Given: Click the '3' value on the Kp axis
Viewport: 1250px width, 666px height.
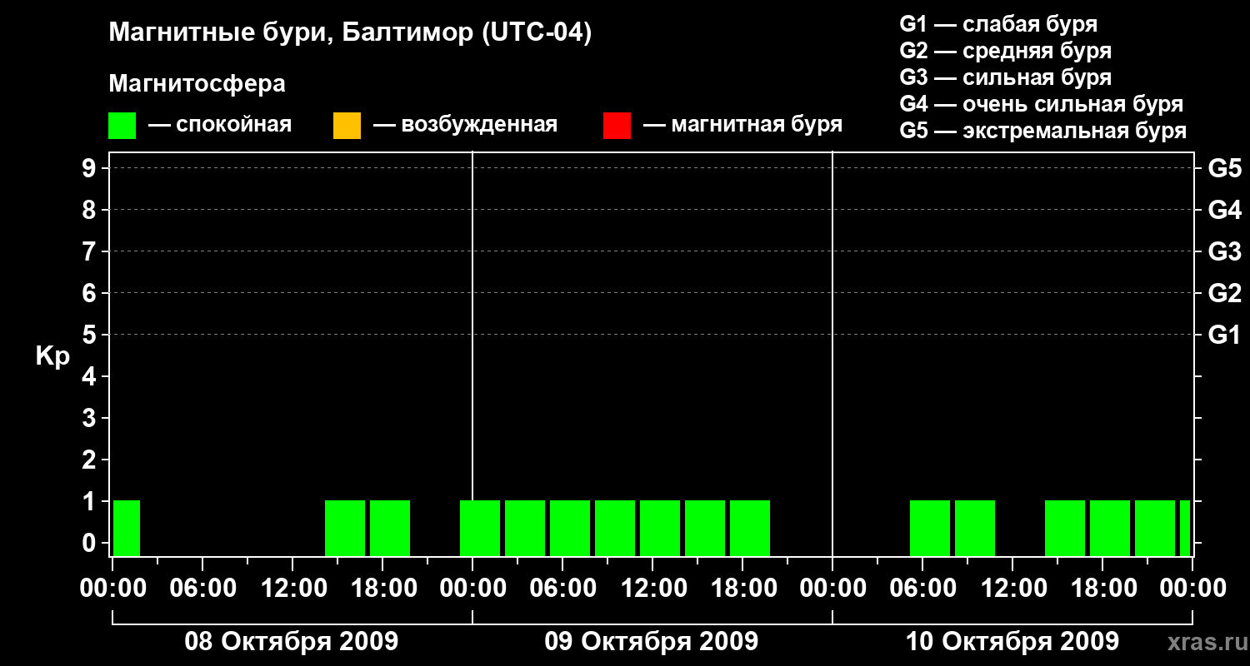Looking at the screenshot, I should point(91,418).
